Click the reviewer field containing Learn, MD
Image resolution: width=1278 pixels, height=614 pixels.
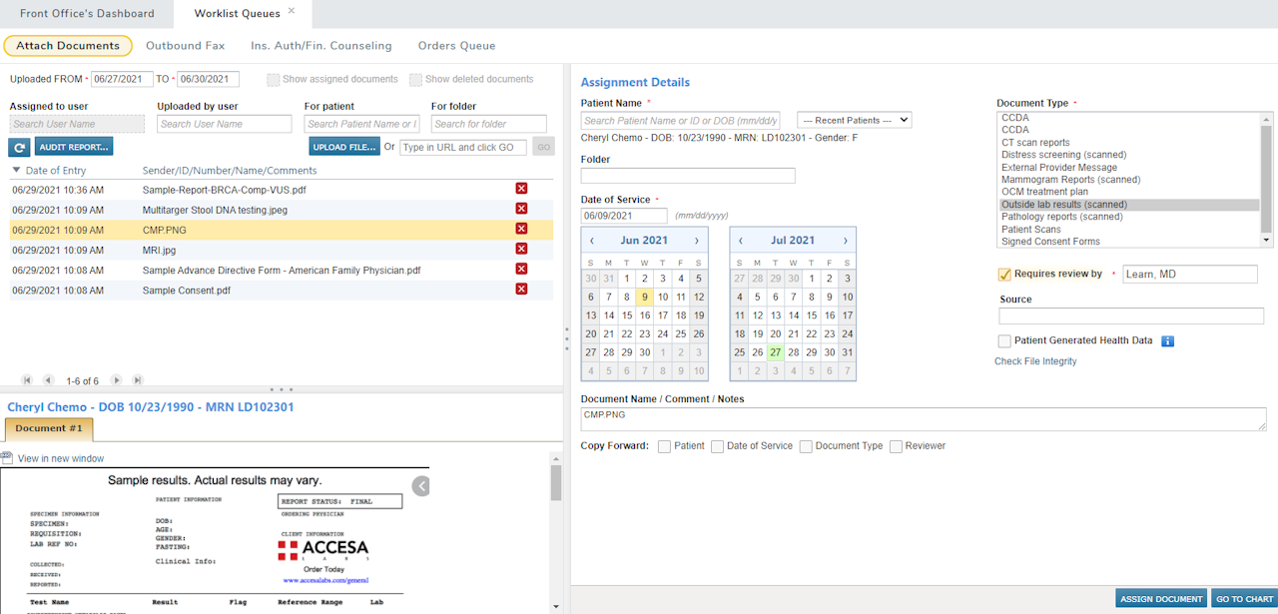coord(1190,275)
